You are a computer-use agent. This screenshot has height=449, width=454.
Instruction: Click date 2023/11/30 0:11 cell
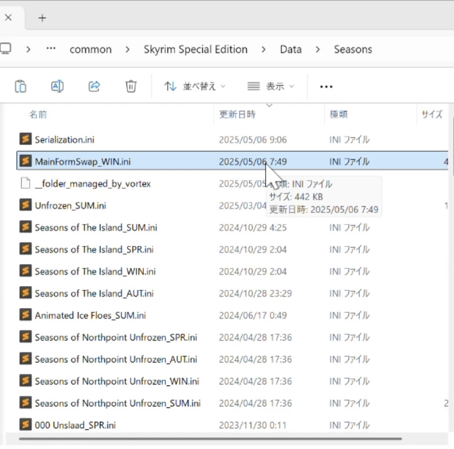(x=253, y=425)
